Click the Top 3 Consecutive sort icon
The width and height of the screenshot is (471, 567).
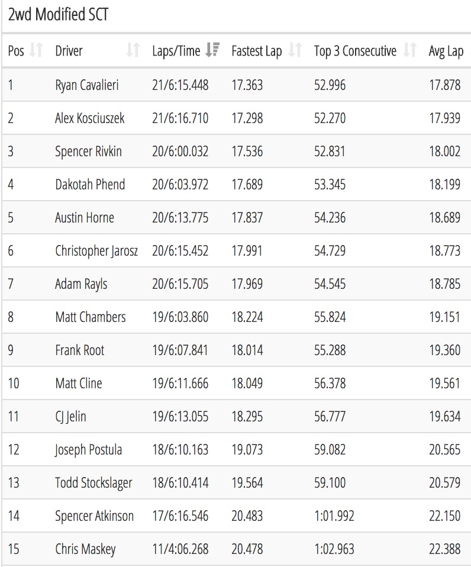click(x=409, y=50)
